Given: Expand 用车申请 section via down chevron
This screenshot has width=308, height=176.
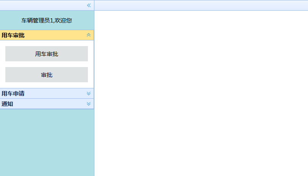Looking at the screenshot, I should [x=89, y=93].
